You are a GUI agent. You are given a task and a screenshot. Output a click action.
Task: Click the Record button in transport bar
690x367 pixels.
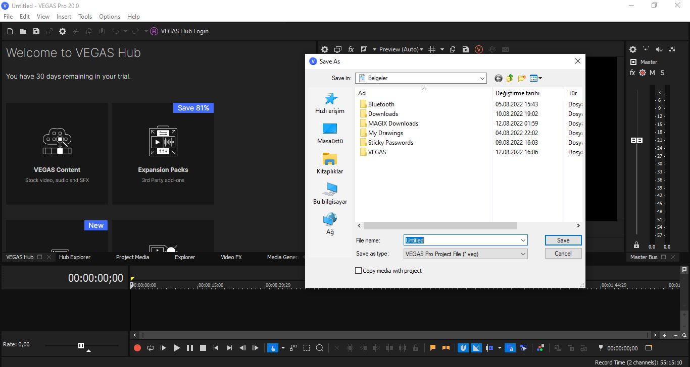click(137, 348)
